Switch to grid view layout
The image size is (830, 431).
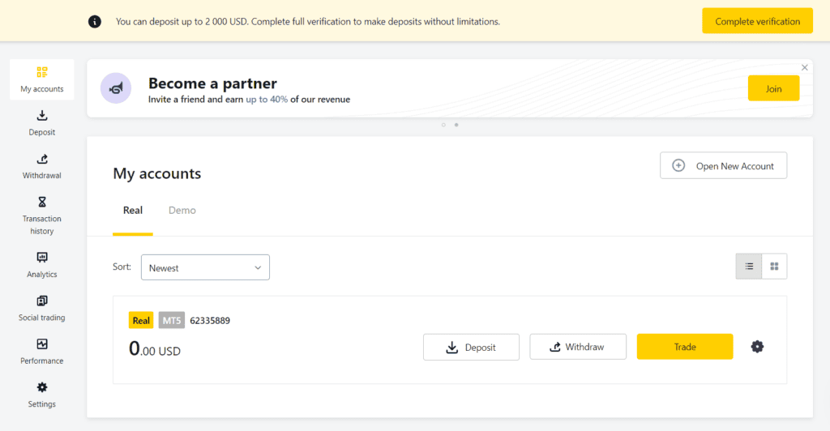coord(774,267)
